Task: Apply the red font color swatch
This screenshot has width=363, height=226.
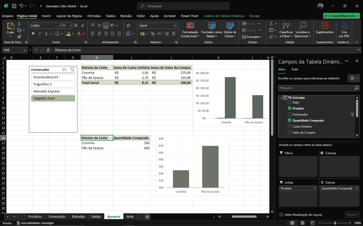Action: (79, 33)
